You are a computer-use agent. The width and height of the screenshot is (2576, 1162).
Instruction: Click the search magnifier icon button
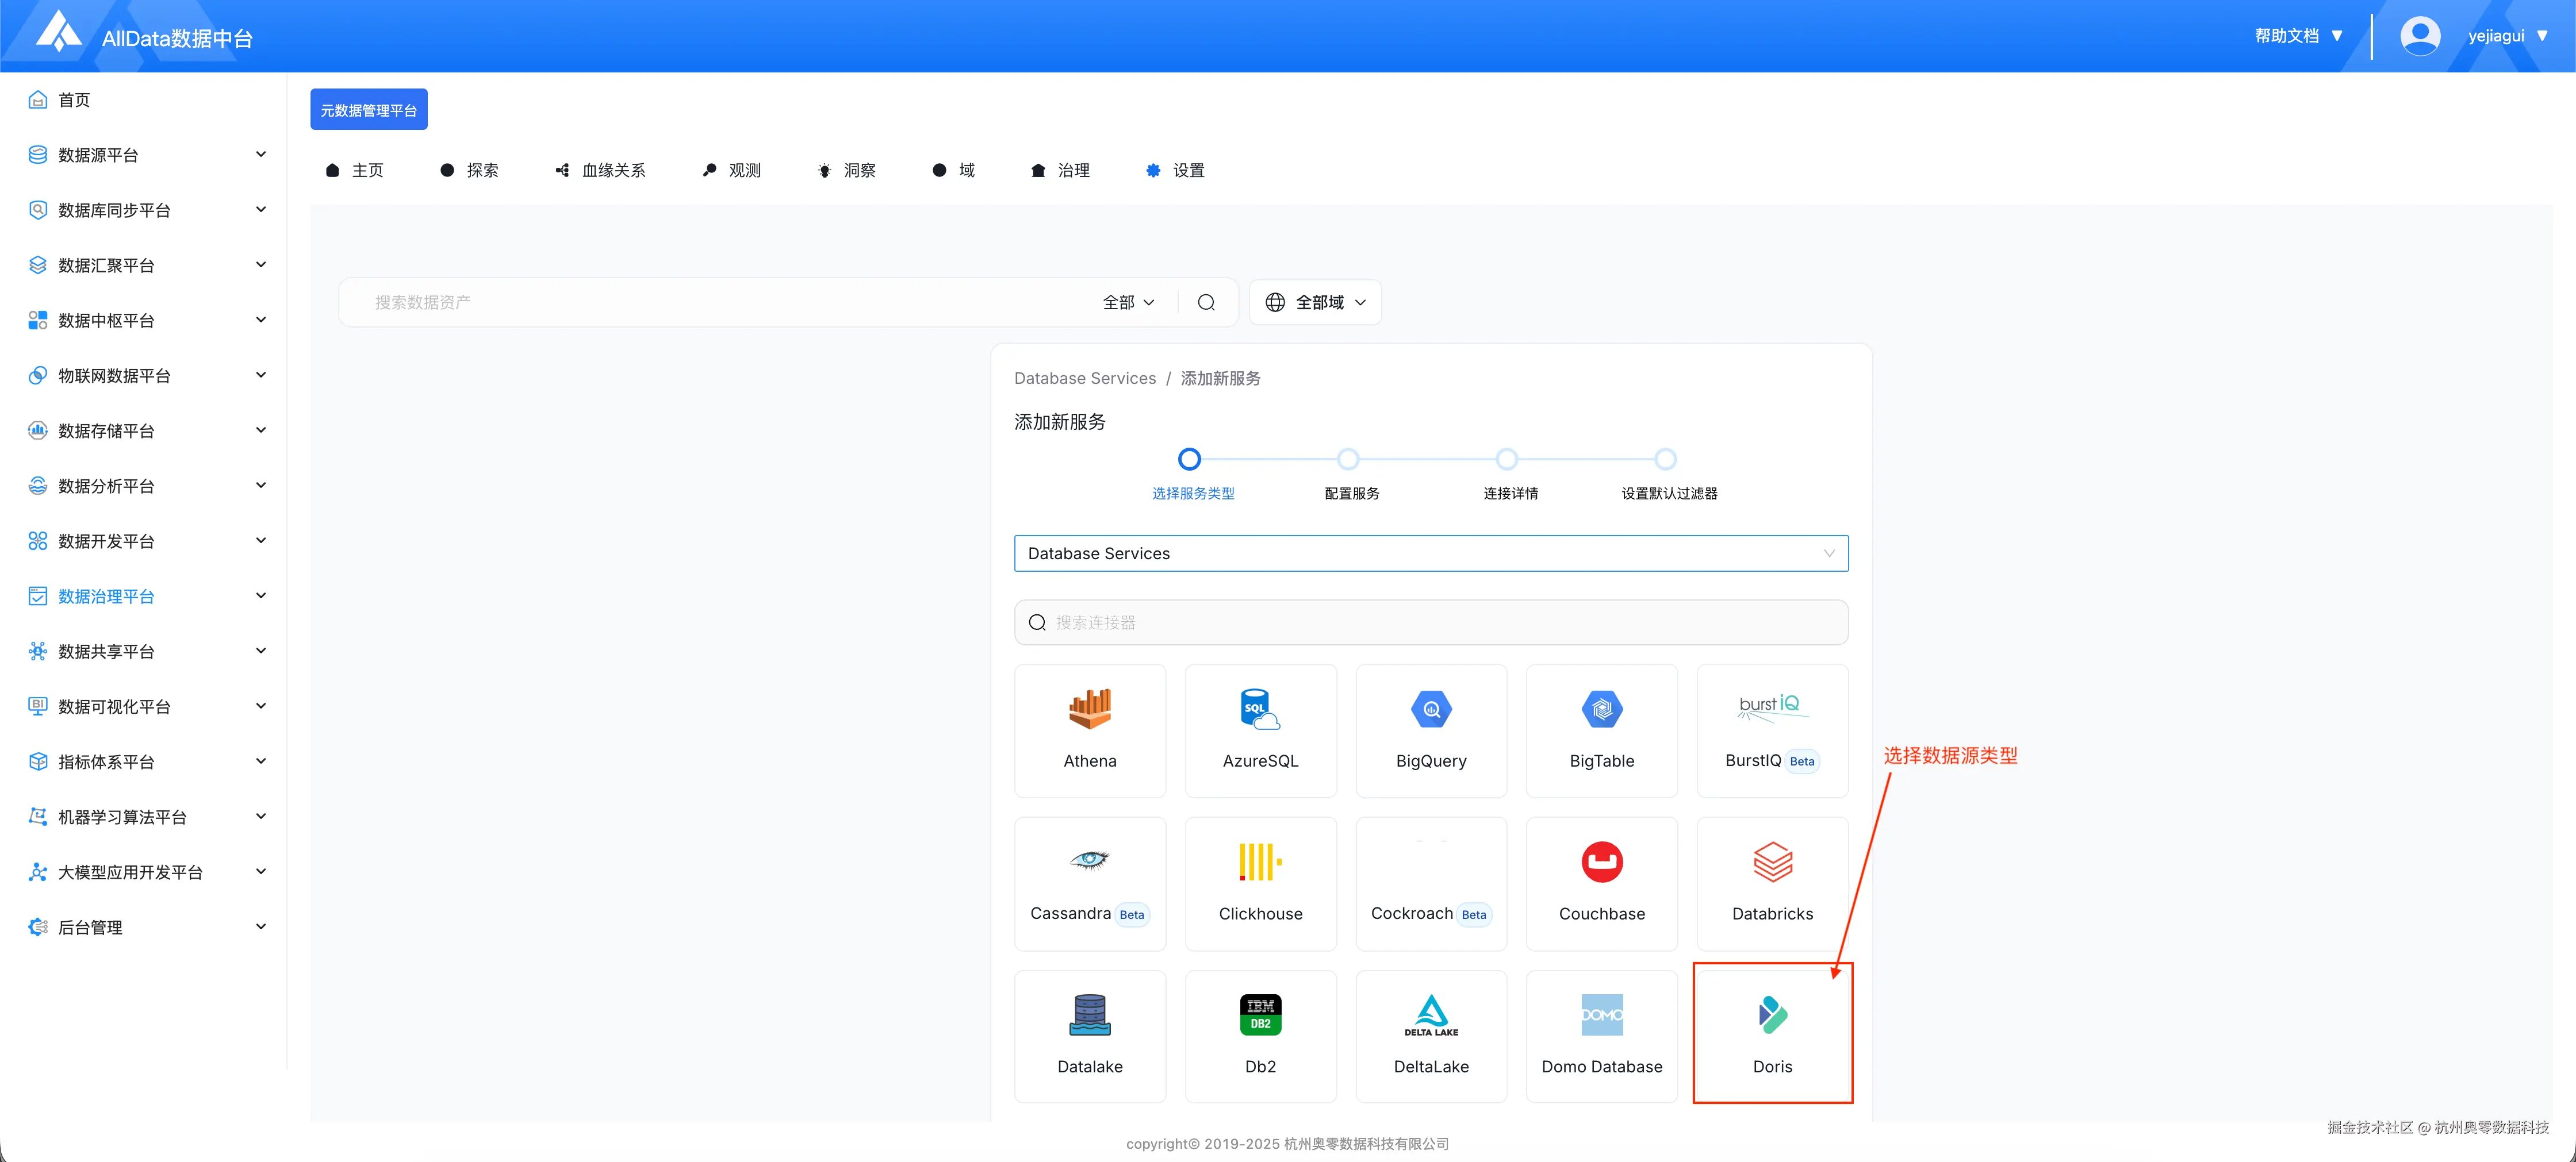pos(1206,303)
